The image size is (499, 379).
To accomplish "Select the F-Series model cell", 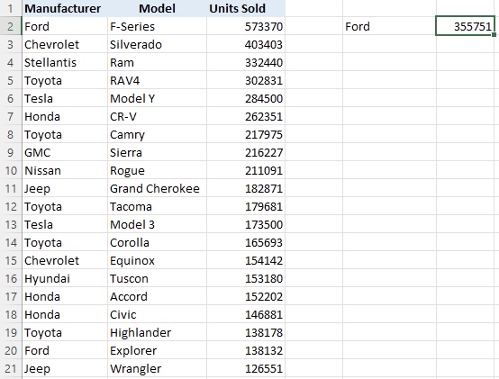I will click(158, 26).
